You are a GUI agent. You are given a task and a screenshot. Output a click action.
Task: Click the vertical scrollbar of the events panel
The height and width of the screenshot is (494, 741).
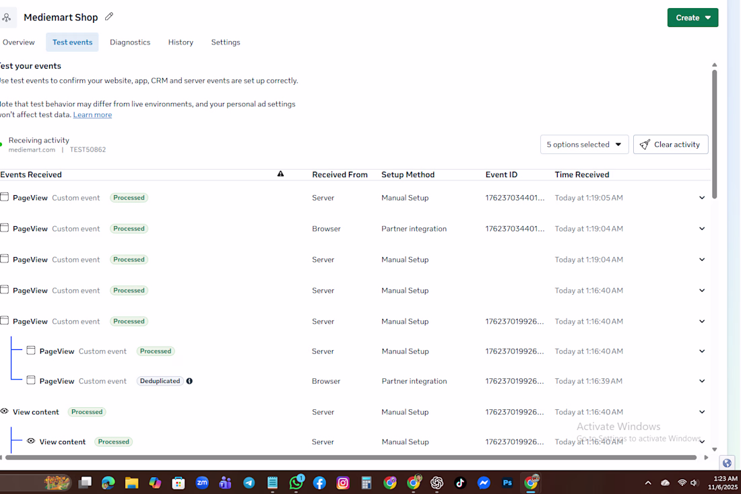pyautogui.click(x=715, y=135)
